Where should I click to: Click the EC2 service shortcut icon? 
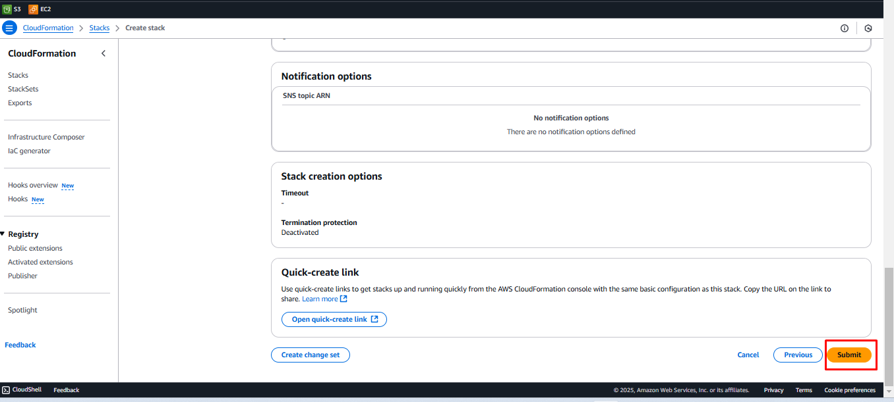pos(33,9)
